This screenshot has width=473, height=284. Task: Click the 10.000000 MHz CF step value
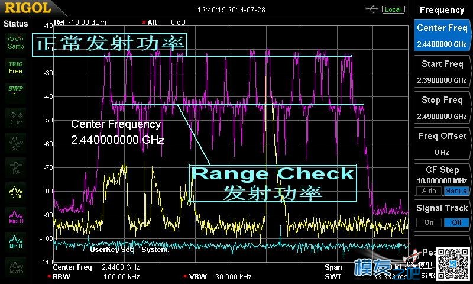point(442,181)
